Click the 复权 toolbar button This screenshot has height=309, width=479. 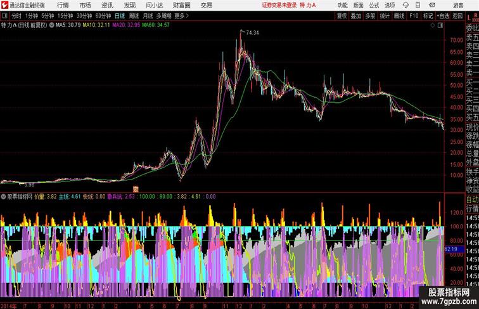click(342, 16)
